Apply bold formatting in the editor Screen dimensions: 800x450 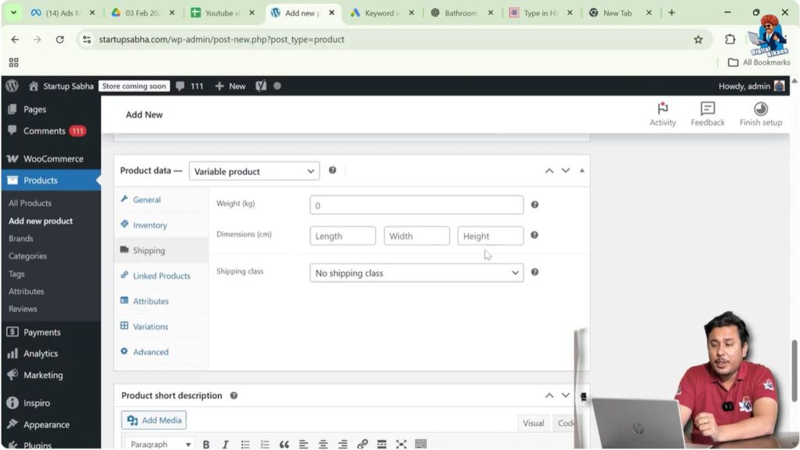click(x=205, y=444)
